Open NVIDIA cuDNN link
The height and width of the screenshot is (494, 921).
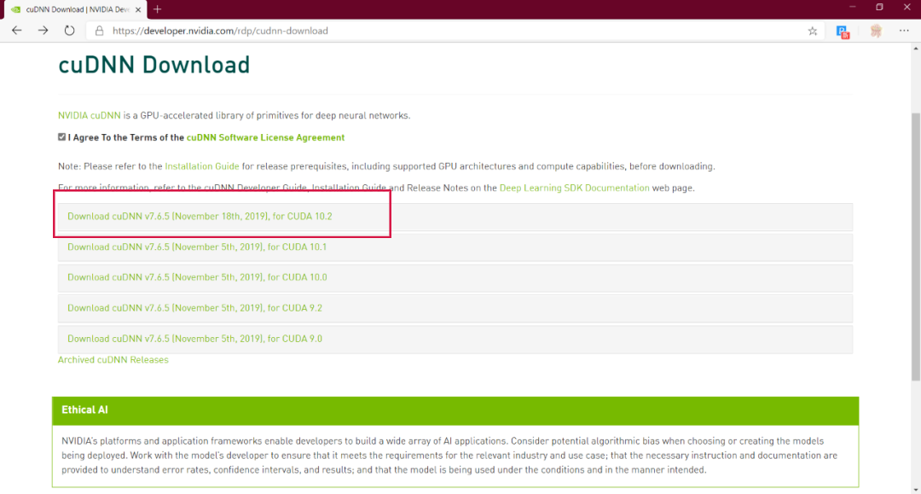click(90, 115)
